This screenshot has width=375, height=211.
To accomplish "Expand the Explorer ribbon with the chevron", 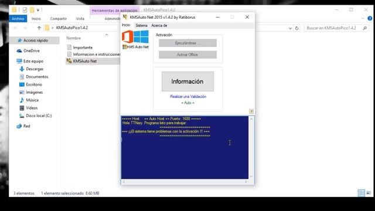I will 363,18.
